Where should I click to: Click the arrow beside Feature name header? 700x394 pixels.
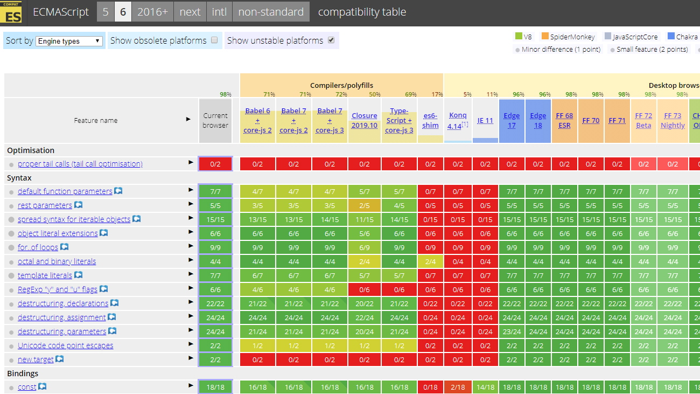pos(188,119)
